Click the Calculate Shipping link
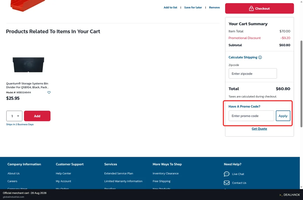This screenshot has width=303, height=200. [x=243, y=57]
